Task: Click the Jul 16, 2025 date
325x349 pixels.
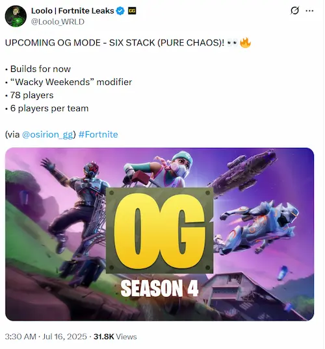Action: coord(64,337)
